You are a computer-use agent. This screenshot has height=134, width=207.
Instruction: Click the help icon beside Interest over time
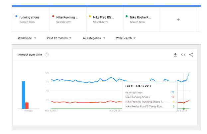(47, 55)
